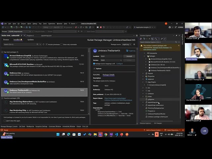Open Microsoft Edge from taskbar

click(69, 134)
